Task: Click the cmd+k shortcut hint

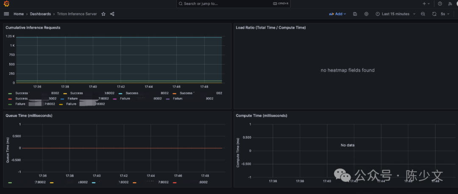Action: [x=281, y=4]
